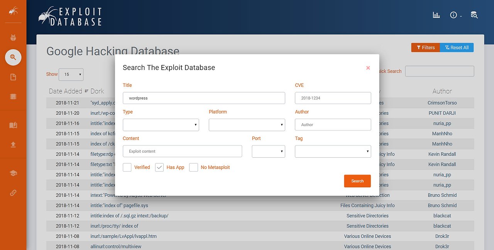Click Files Containing Juicy Info in pagefile.sys row
Screen dimensions: 494x250
(367, 205)
